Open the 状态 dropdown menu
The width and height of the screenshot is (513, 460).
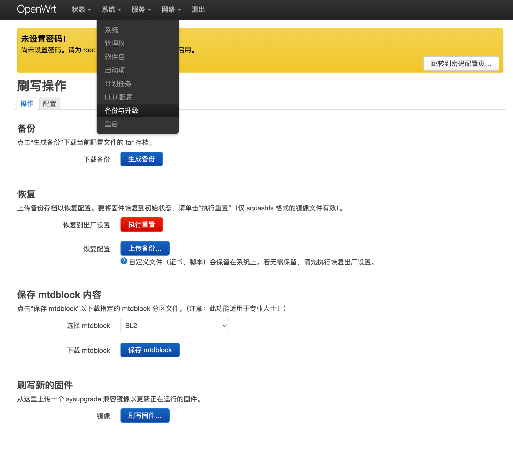(x=81, y=10)
